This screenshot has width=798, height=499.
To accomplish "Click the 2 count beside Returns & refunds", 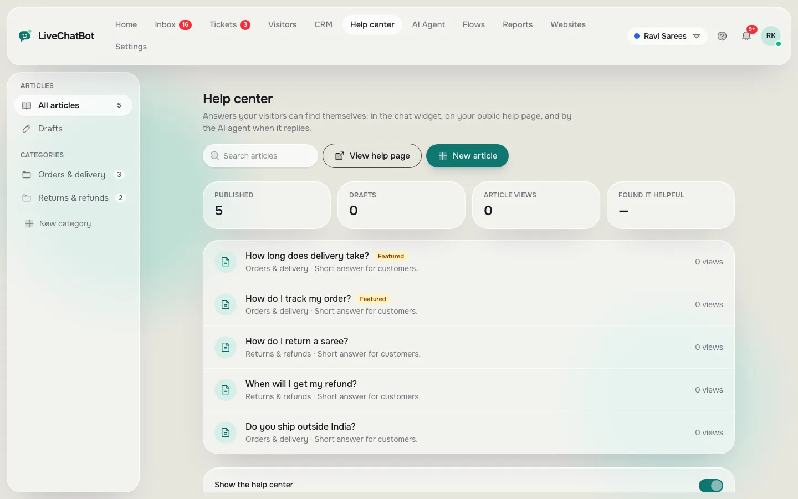I will click(x=121, y=198).
